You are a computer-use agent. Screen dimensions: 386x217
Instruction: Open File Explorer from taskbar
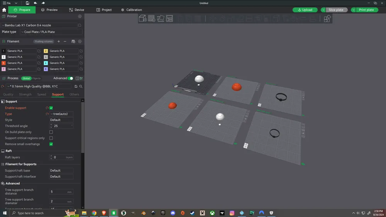tap(84, 213)
